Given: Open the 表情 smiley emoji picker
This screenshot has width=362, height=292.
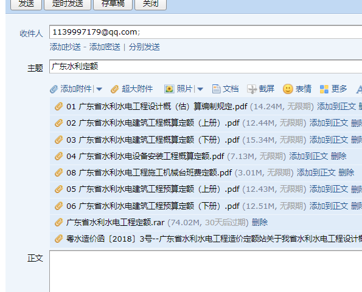Looking at the screenshot, I should (288, 89).
